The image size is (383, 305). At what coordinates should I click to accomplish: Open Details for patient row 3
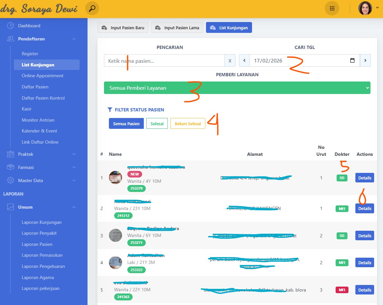pos(364,236)
